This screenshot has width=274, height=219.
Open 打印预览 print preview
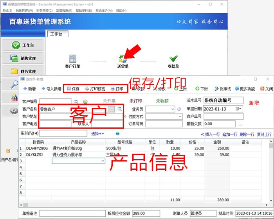(x=95, y=89)
